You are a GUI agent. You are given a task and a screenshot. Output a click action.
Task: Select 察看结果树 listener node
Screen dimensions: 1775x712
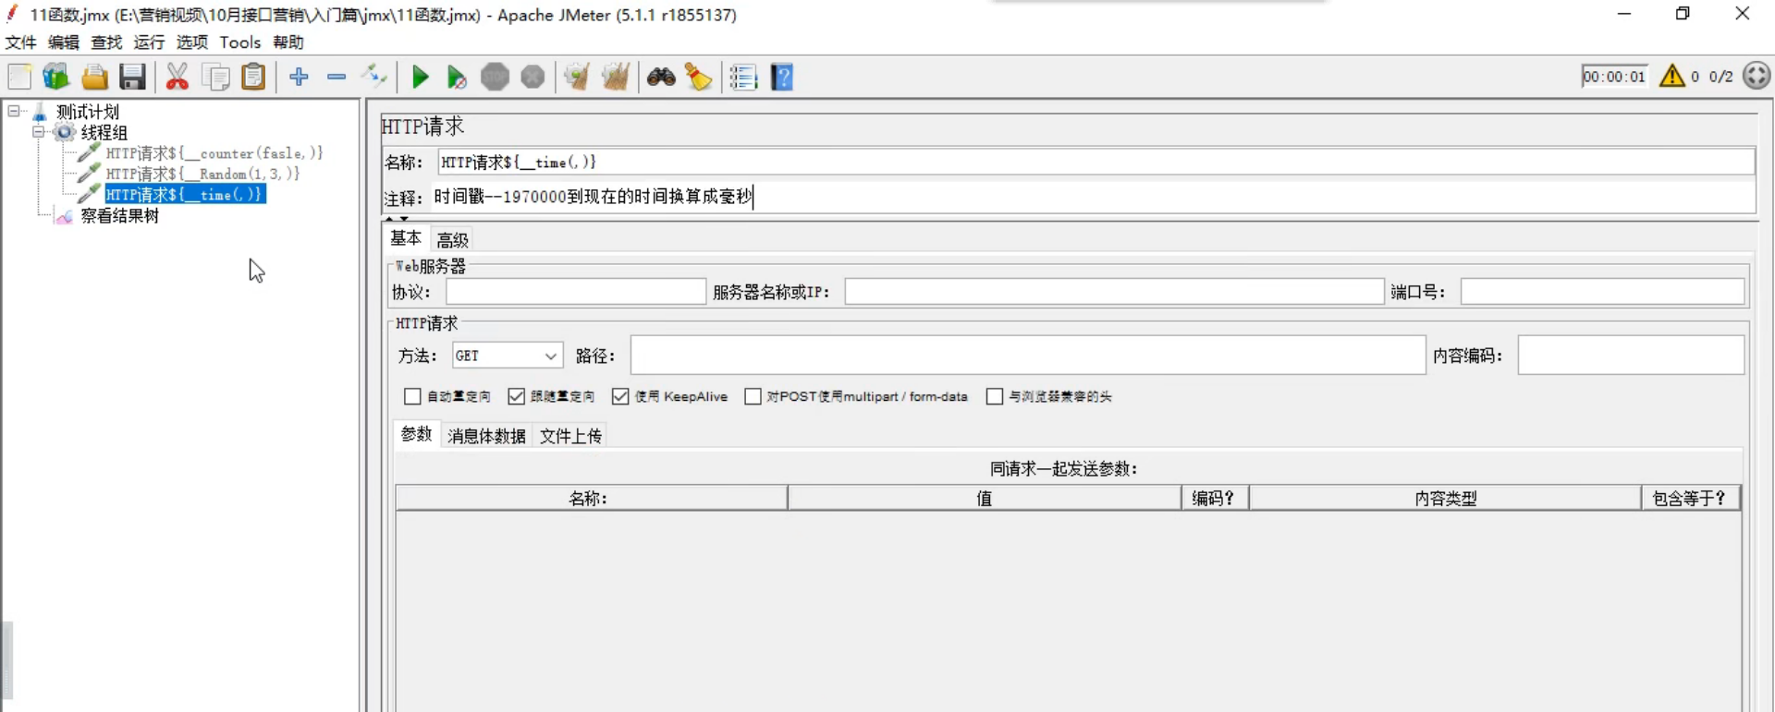tap(120, 215)
